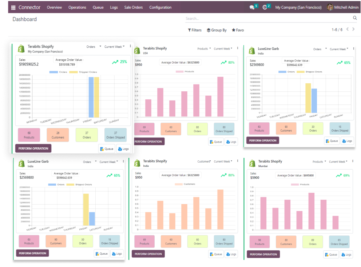361x267 pixels.
Task: Open the 37 Orders Shipped tile
Action: point(116,135)
